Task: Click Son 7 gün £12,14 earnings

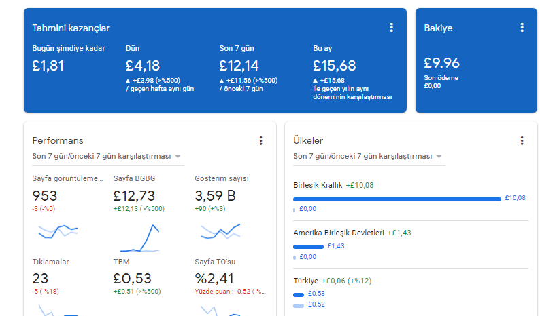Action: point(239,66)
